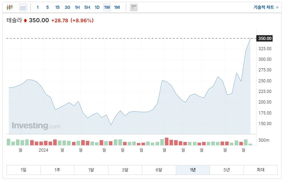
Task: Select the 1W interval
Action: click(107, 7)
